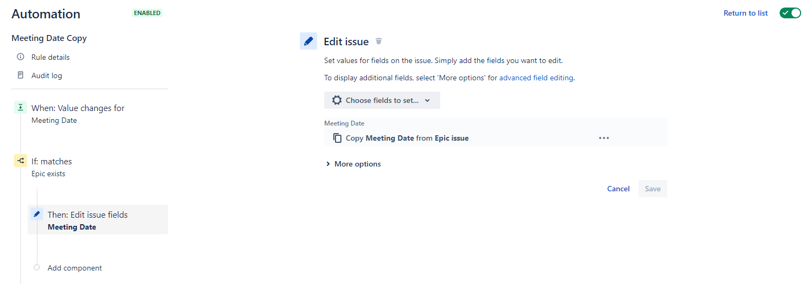
Task: Toggle the rule enabled switch off
Action: tap(790, 13)
